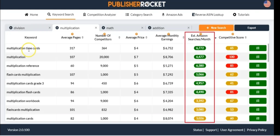Show help icon above Competitive Score
The image size is (280, 136).
pyautogui.click(x=232, y=34)
